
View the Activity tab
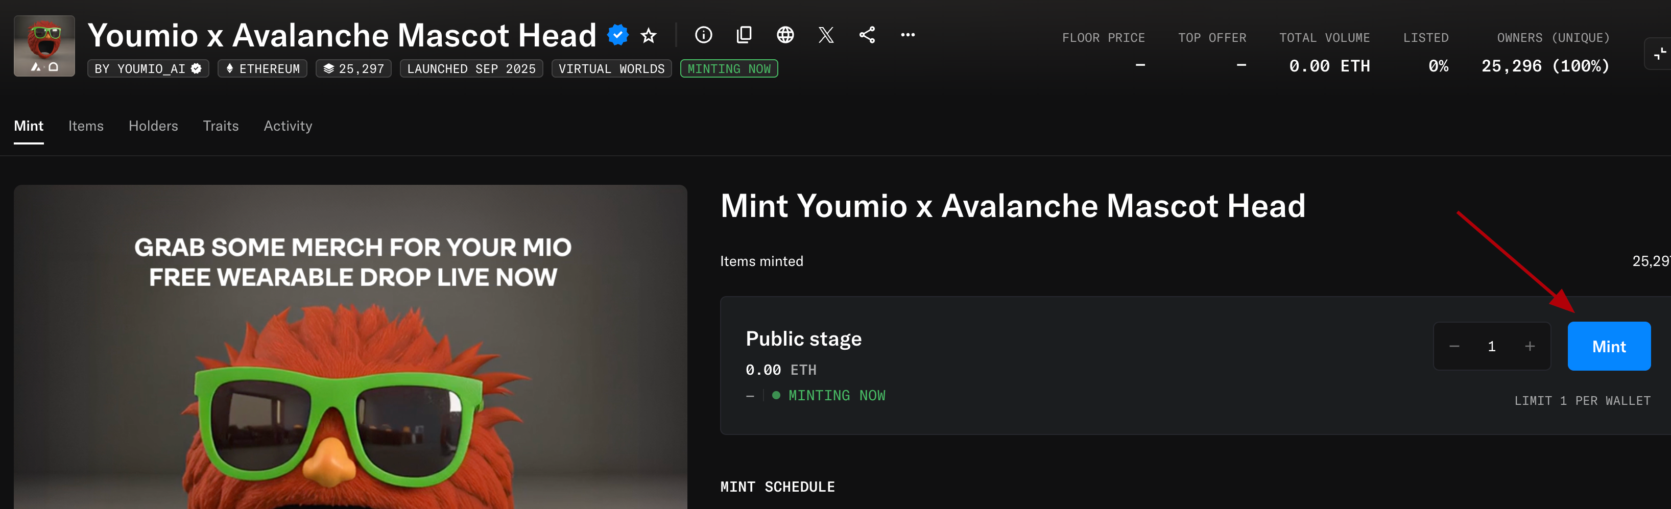pos(288,126)
